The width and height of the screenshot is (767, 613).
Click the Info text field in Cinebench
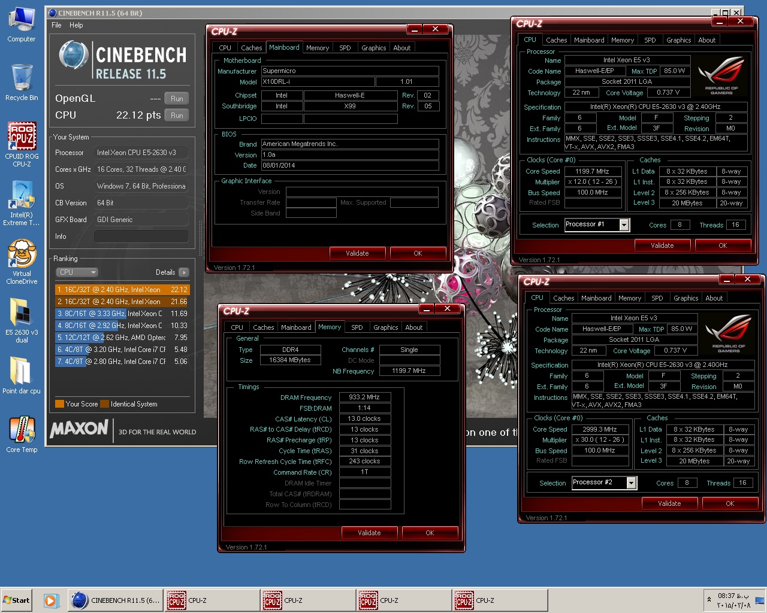141,236
